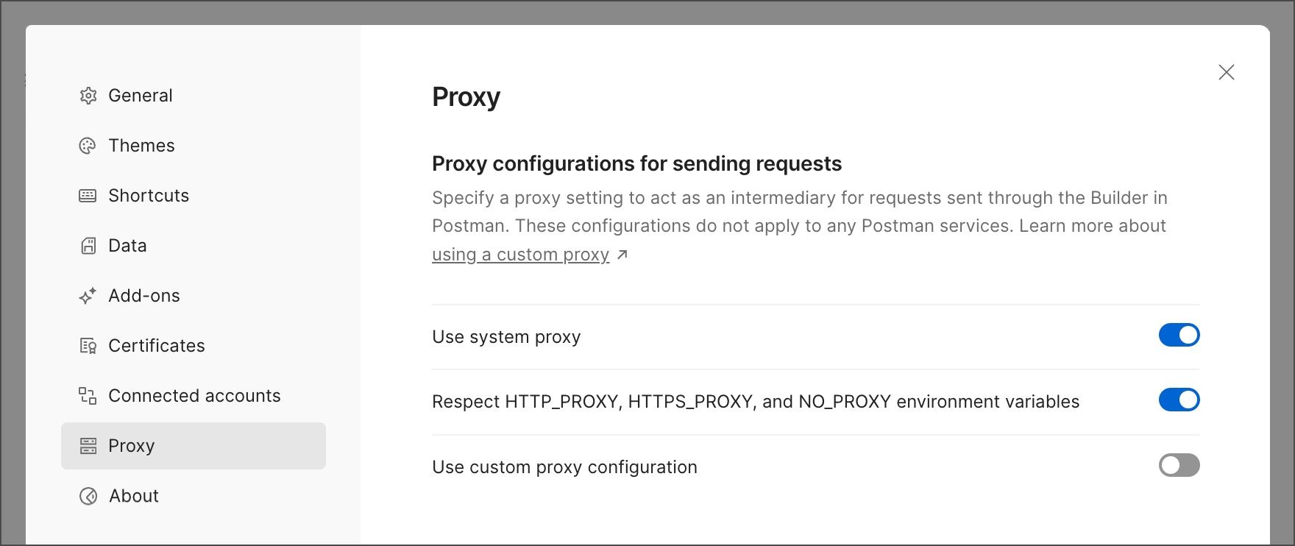Click the Shortcuts keyboard icon
Image resolution: width=1295 pixels, height=546 pixels.
[88, 196]
